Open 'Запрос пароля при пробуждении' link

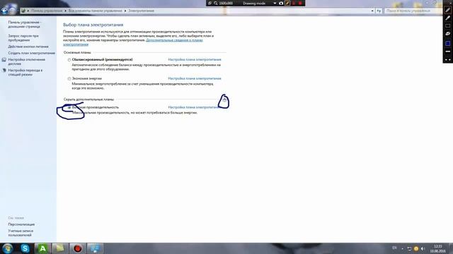(23, 38)
